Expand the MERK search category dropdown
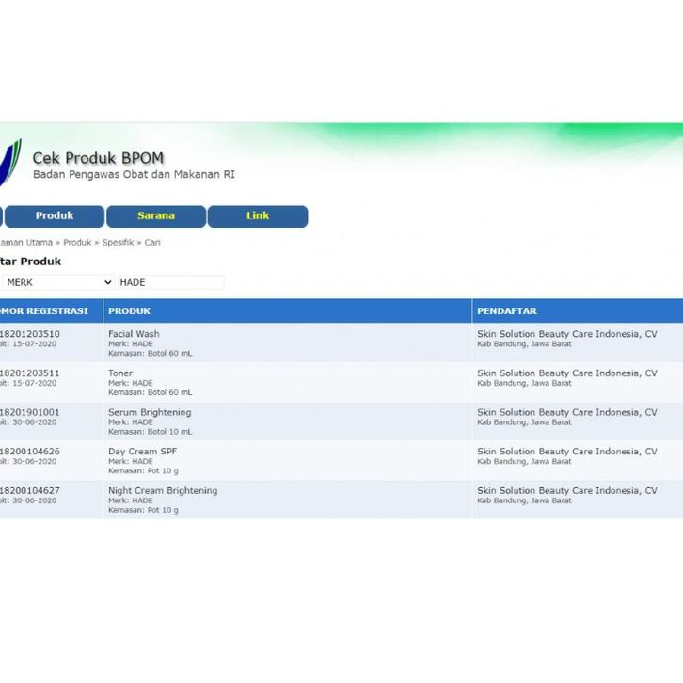 coord(58,282)
